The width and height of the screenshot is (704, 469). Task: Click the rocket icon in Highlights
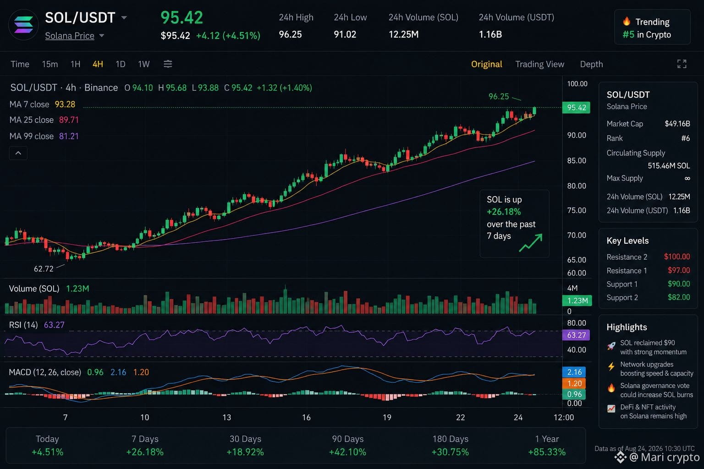pyautogui.click(x=611, y=346)
